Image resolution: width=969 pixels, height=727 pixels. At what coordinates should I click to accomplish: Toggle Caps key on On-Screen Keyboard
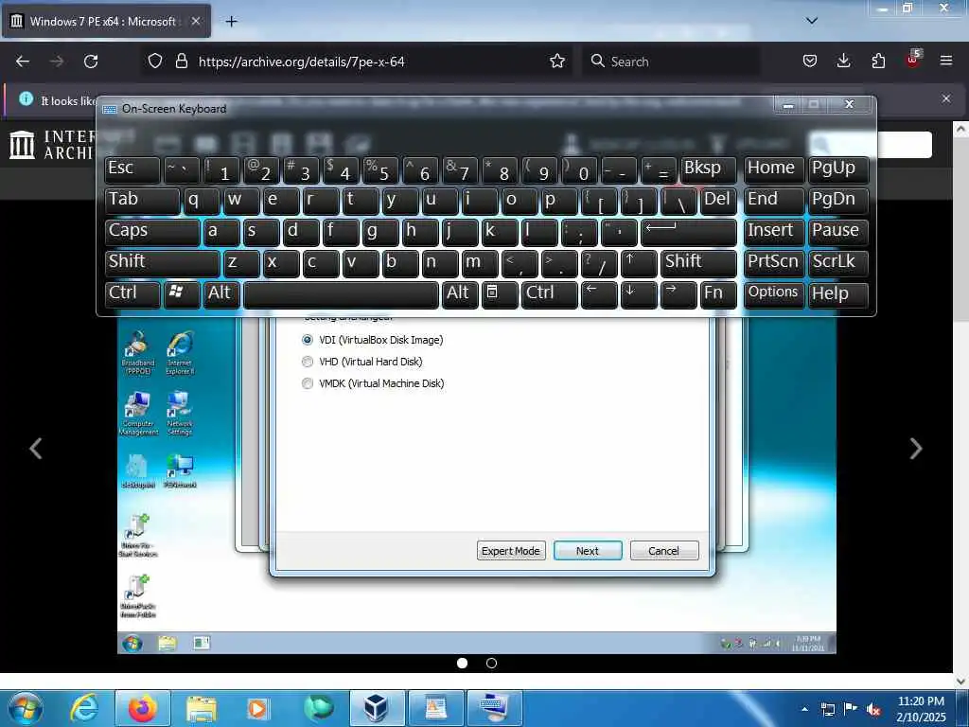click(x=151, y=231)
